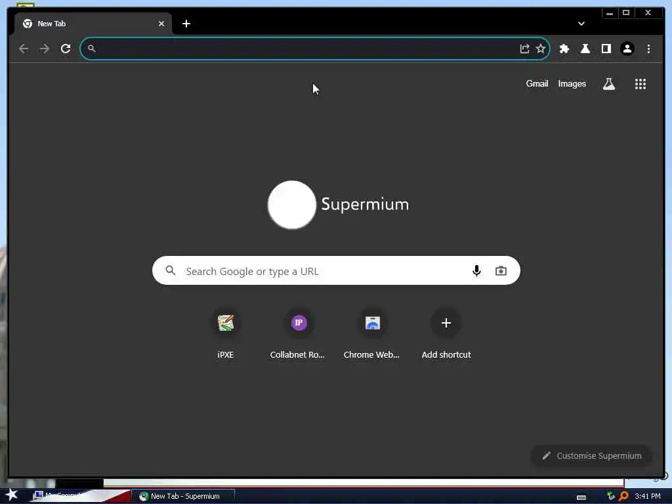The width and height of the screenshot is (672, 504).
Task: Click Add shortcut plus tile
Action: (x=446, y=334)
